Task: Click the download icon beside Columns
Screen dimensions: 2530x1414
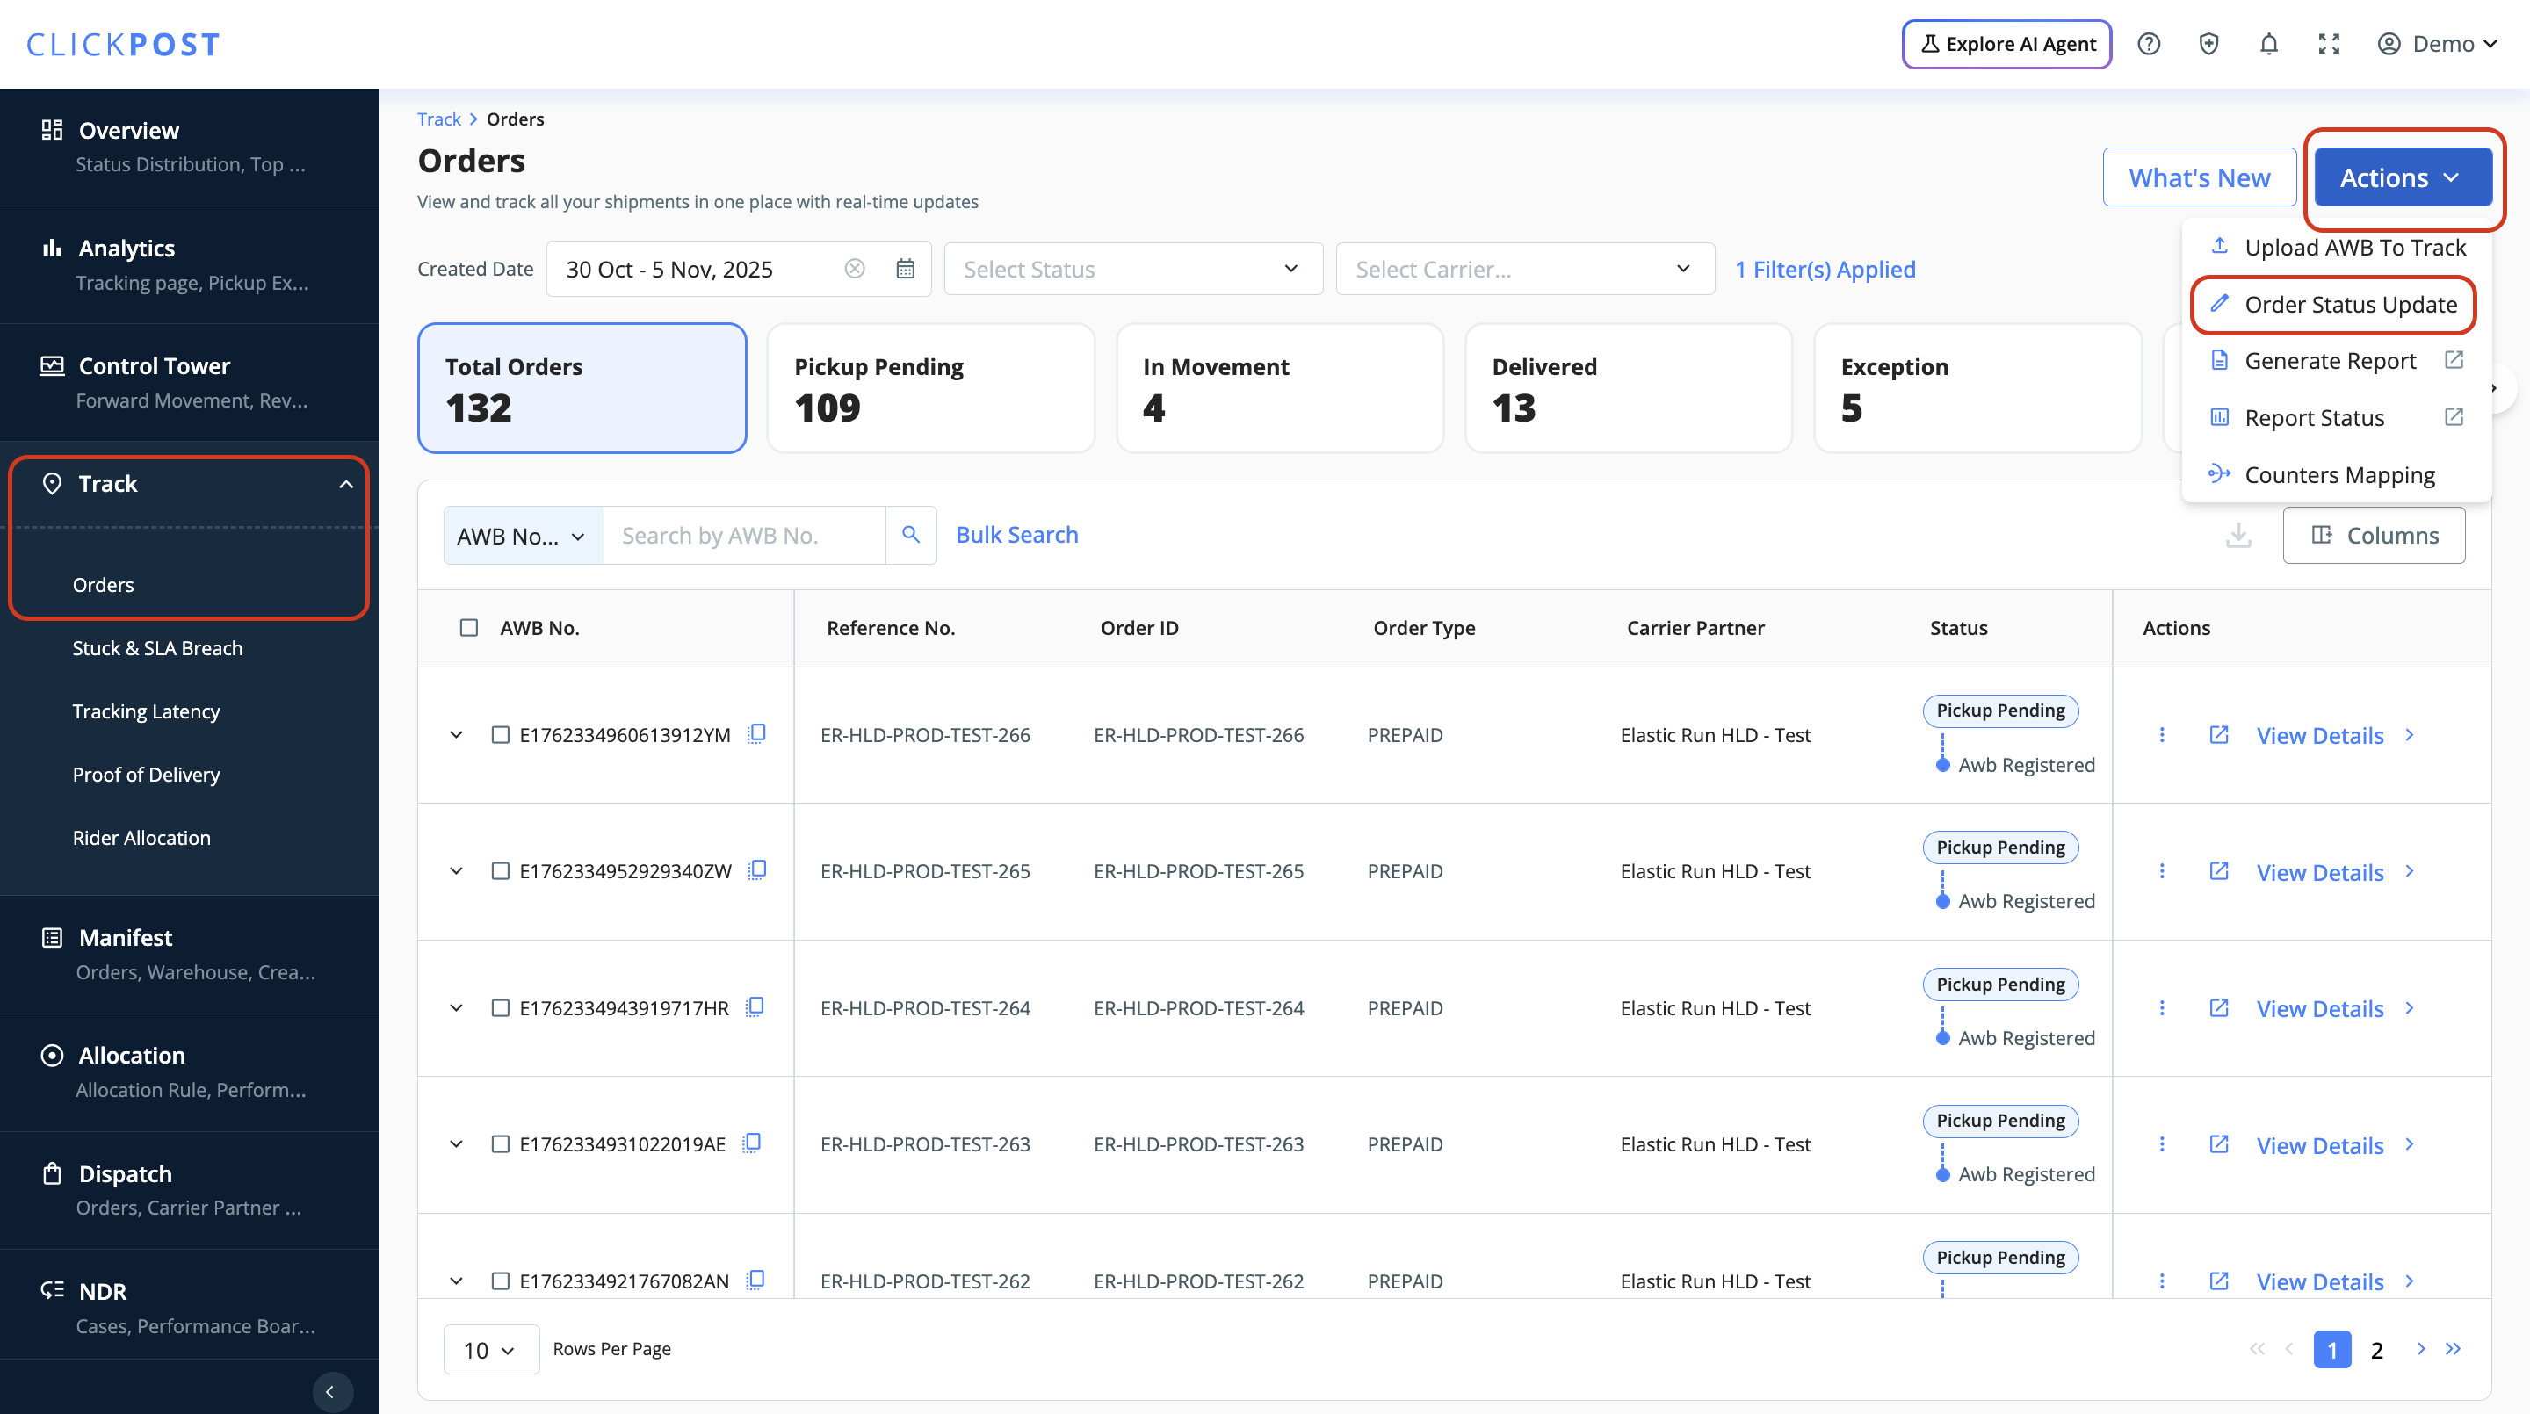Action: point(2238,535)
